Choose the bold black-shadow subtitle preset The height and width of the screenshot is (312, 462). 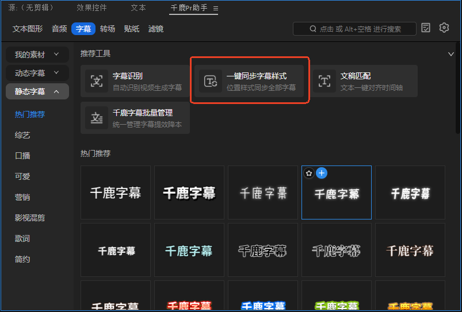click(x=189, y=192)
